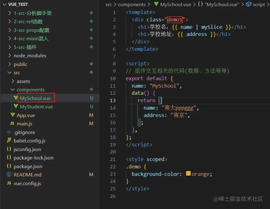
Task: Click line number 1 in gutter
Action: 114,12
